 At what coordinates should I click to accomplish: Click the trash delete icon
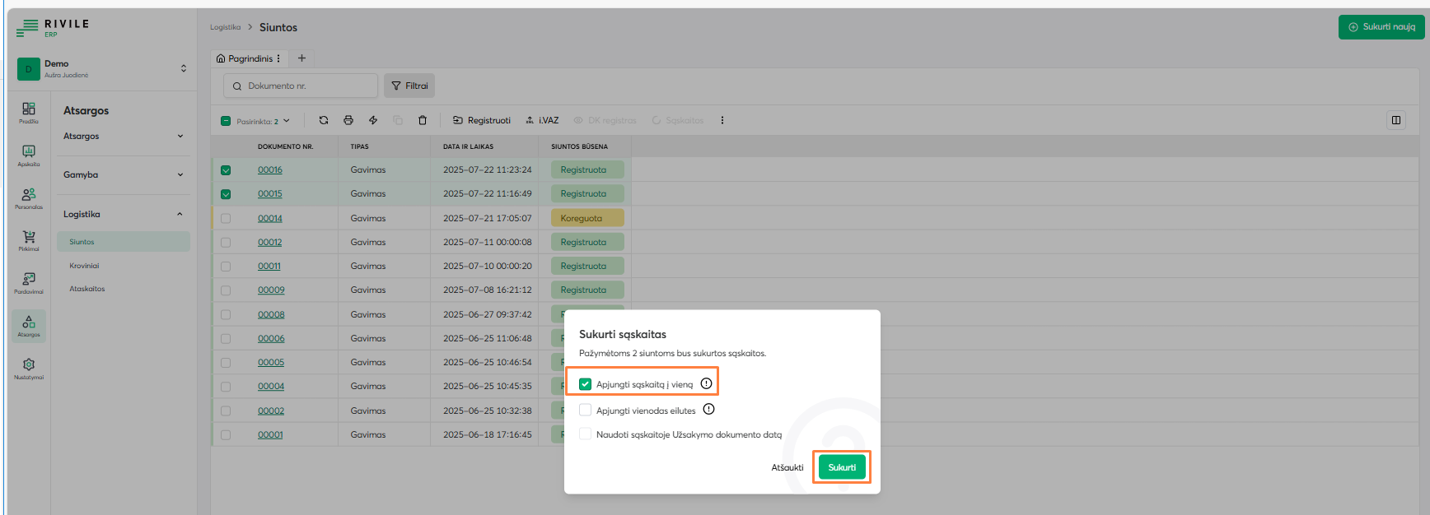[x=423, y=120]
